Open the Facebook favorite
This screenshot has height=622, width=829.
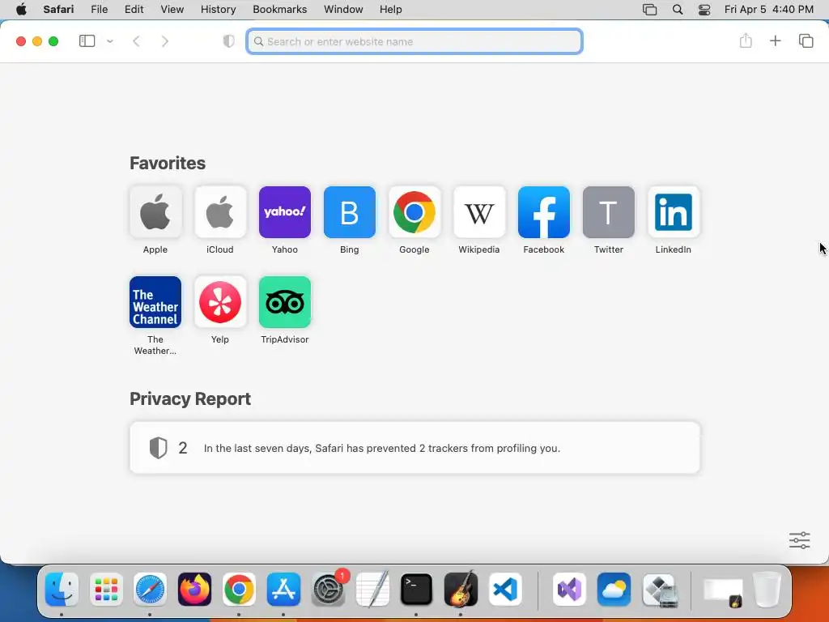pos(543,212)
